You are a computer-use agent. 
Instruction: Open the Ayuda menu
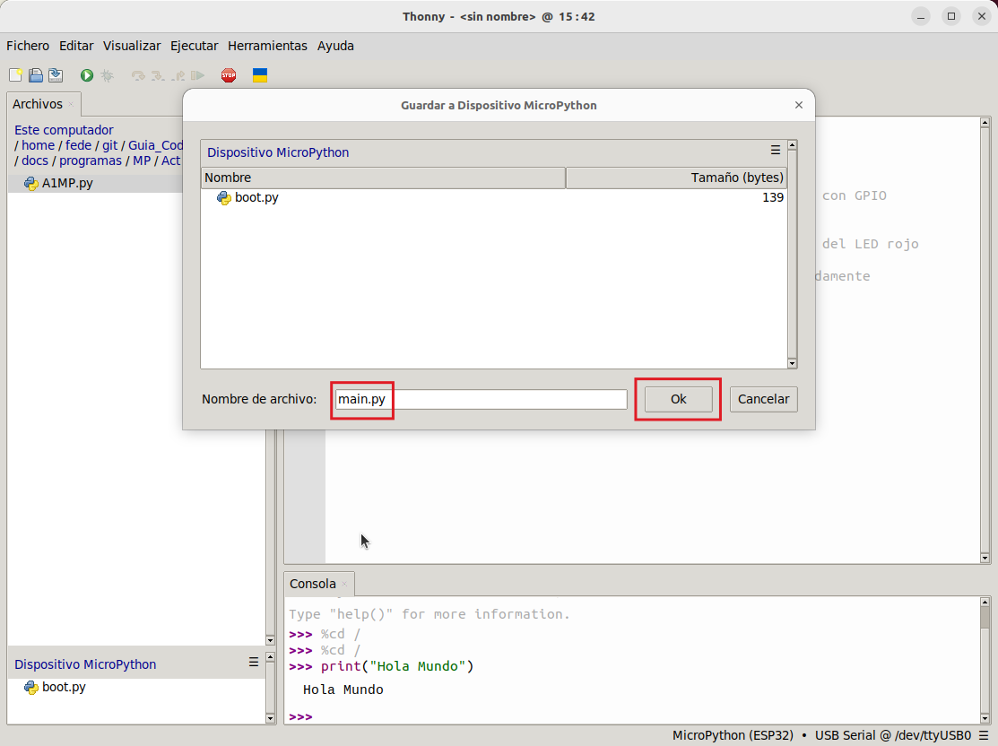click(x=335, y=46)
